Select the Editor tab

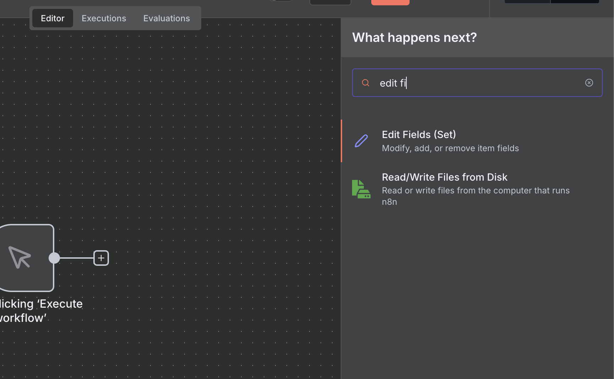tap(53, 18)
